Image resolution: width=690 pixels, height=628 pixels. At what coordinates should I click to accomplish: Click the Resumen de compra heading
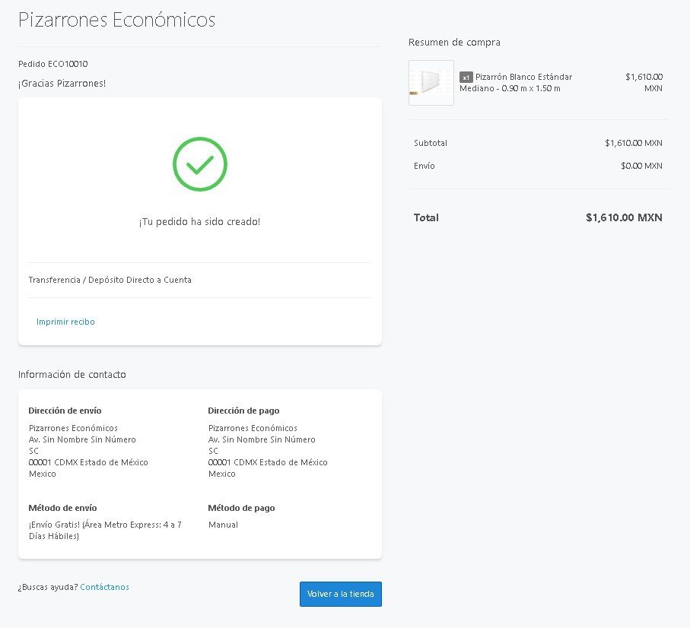(454, 43)
